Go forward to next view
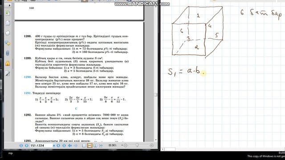 76,145
